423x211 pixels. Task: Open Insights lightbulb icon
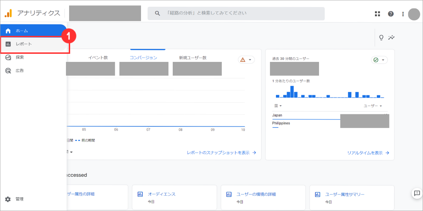point(381,38)
